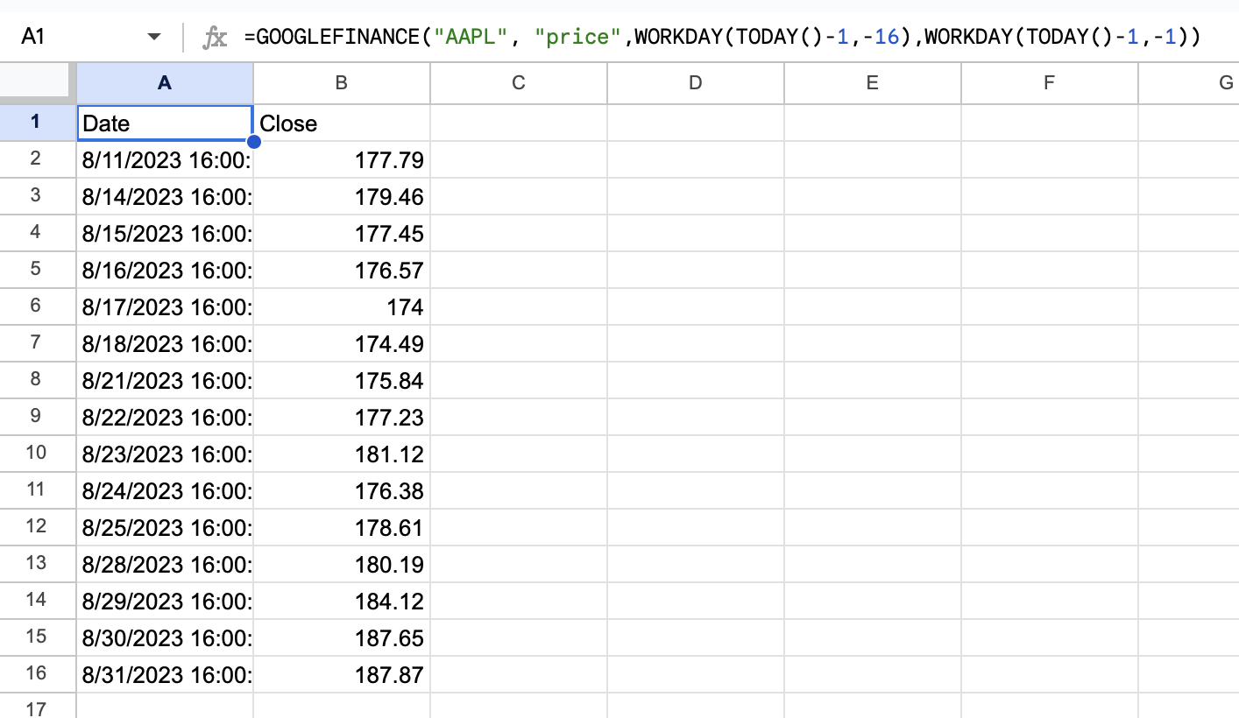Select column B header

tap(342, 85)
